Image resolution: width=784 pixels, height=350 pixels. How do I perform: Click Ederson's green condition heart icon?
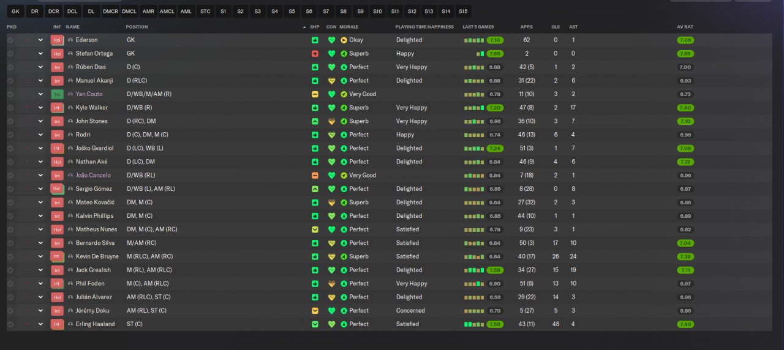(332, 40)
